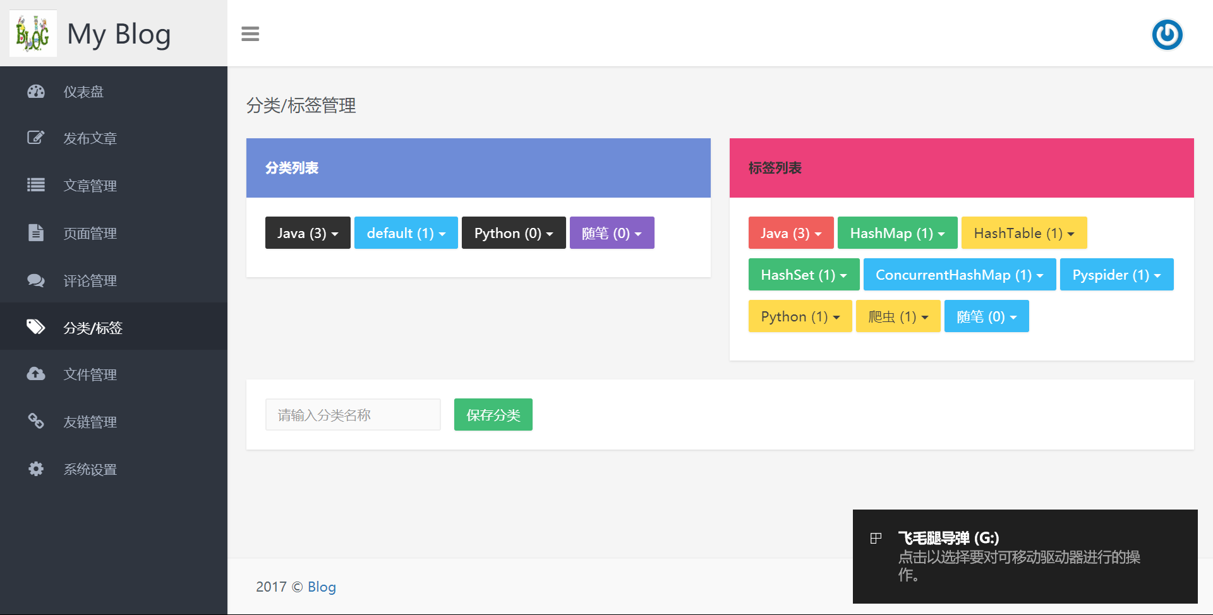
Task: Click the notification drive icon
Action: (x=876, y=538)
